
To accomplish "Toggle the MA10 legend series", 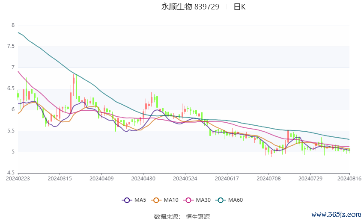I will pyautogui.click(x=164, y=200).
